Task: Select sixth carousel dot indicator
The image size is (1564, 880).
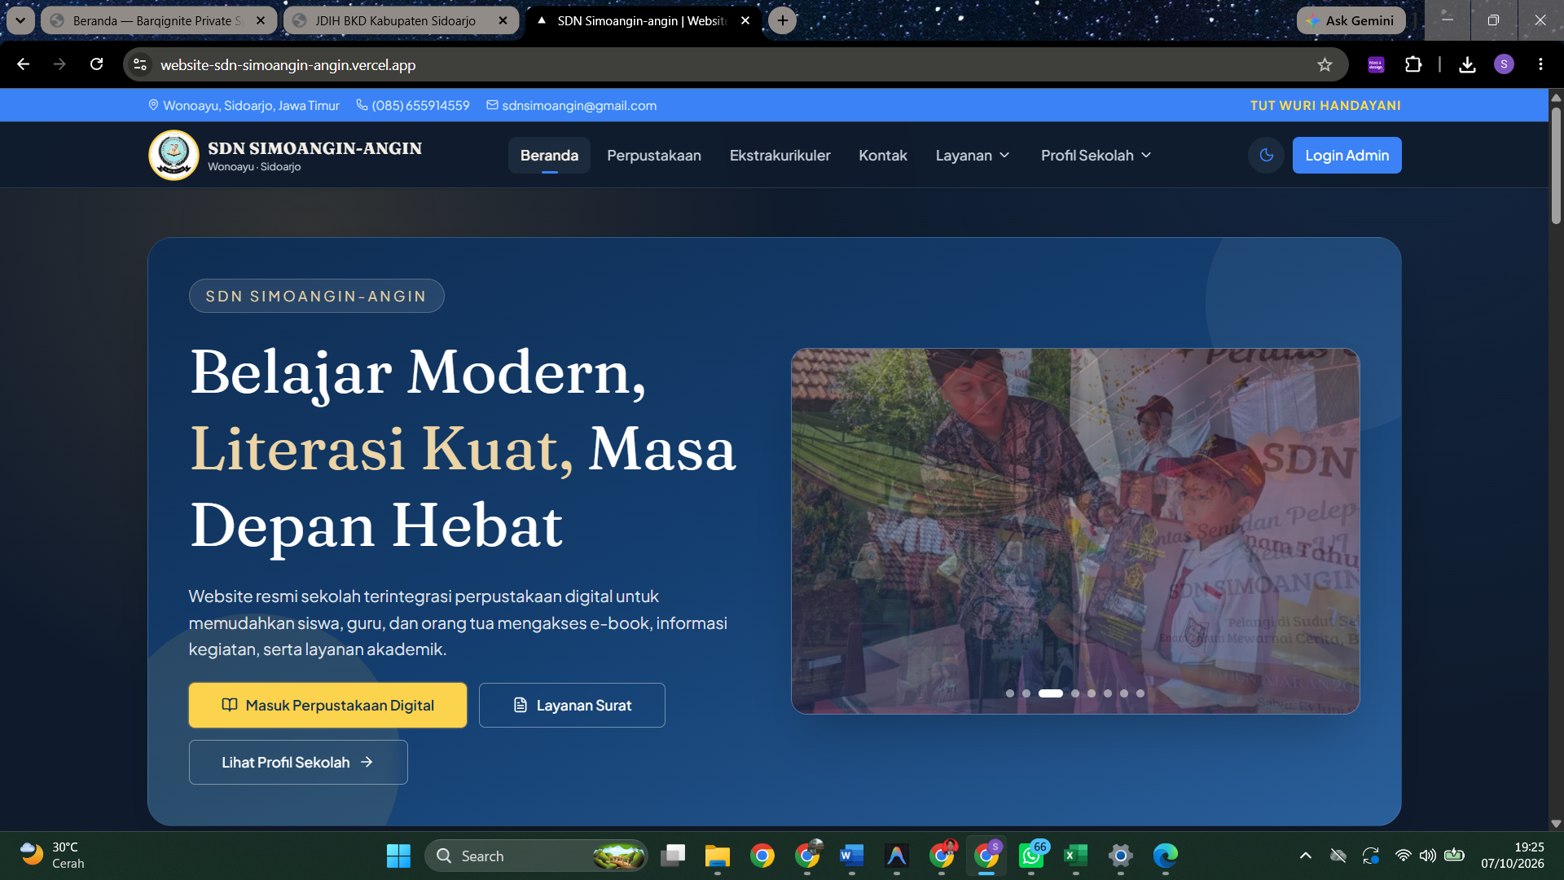Action: [1108, 693]
